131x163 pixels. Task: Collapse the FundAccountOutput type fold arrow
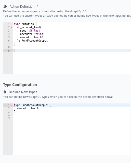pos(11,105)
